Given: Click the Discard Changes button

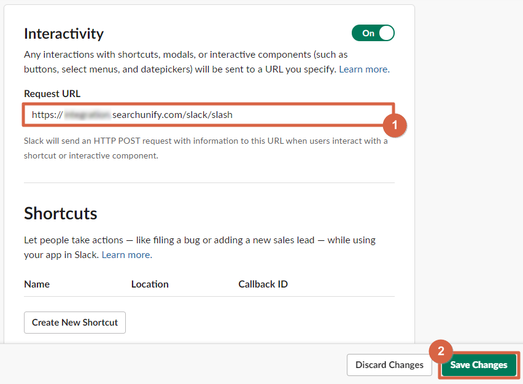Looking at the screenshot, I should [x=389, y=365].
